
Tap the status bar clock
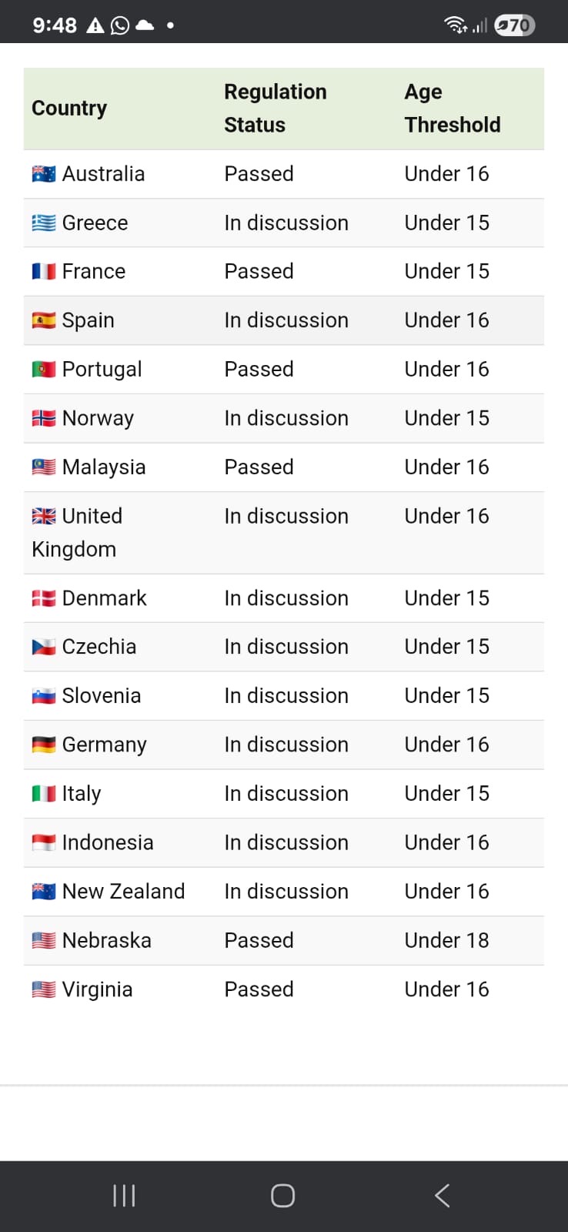(55, 25)
